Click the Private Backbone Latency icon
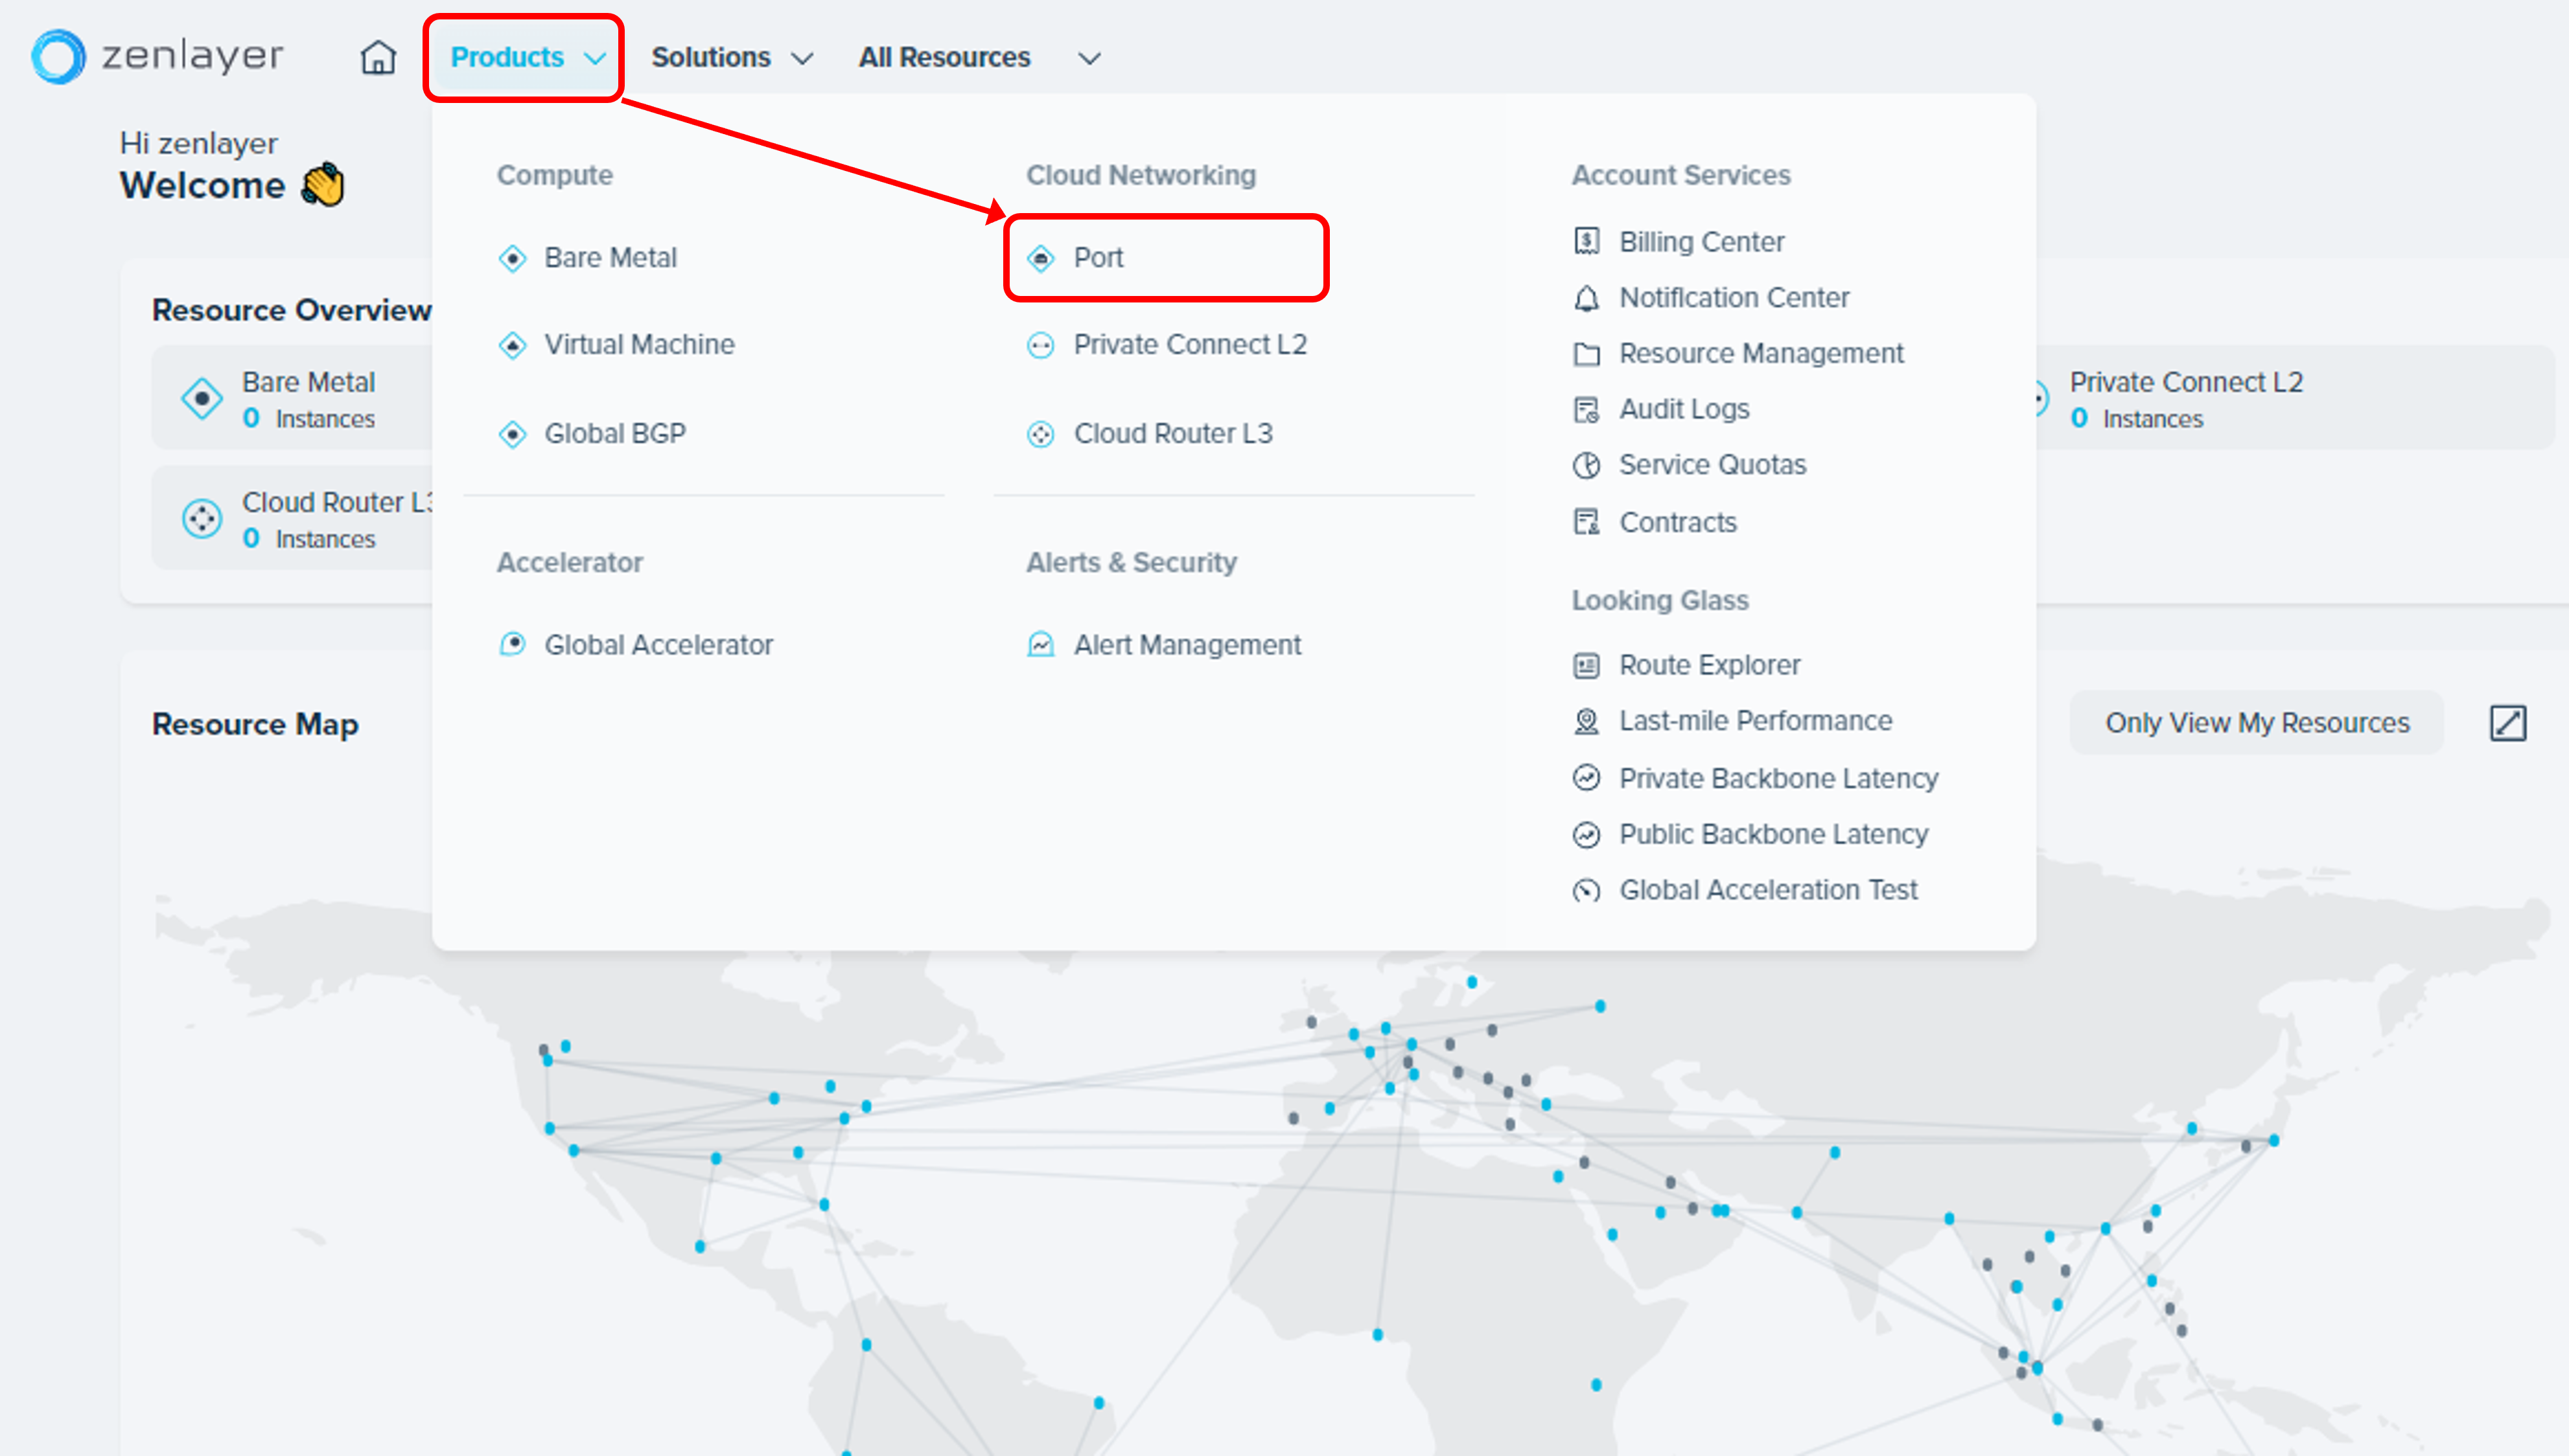 1587,778
